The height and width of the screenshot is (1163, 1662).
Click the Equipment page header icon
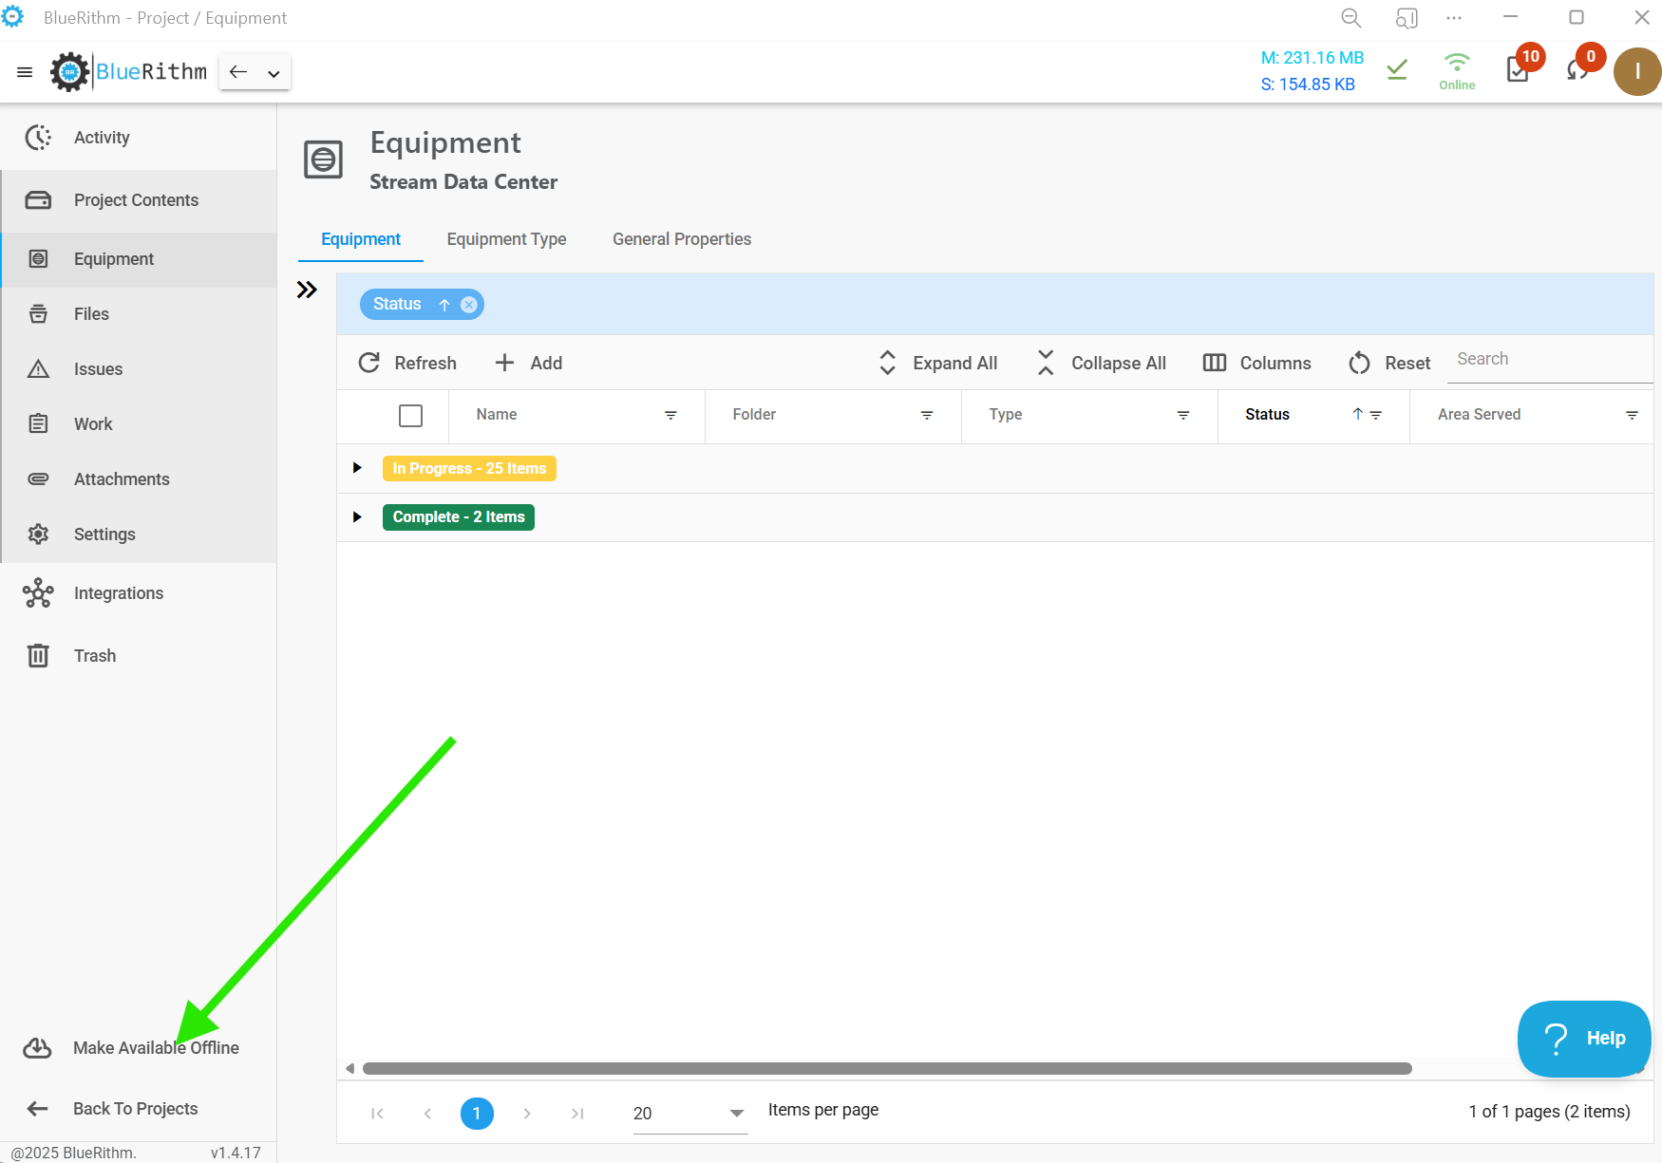[x=323, y=159]
